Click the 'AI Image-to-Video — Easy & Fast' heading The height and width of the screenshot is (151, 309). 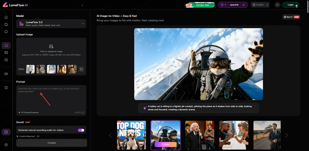pyautogui.click(x=117, y=16)
